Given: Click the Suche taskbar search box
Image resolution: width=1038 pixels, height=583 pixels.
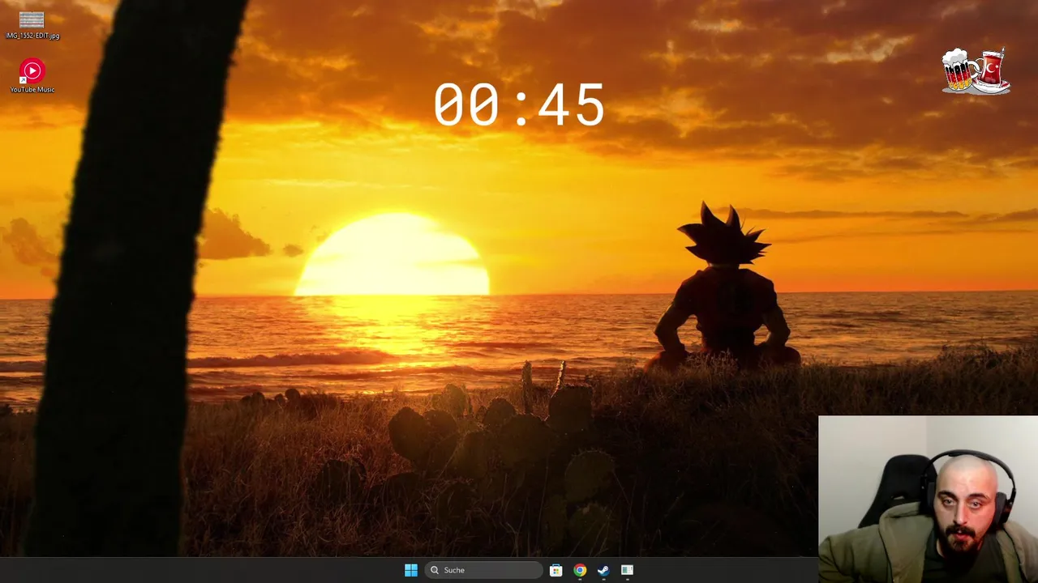Looking at the screenshot, I should coord(484,570).
